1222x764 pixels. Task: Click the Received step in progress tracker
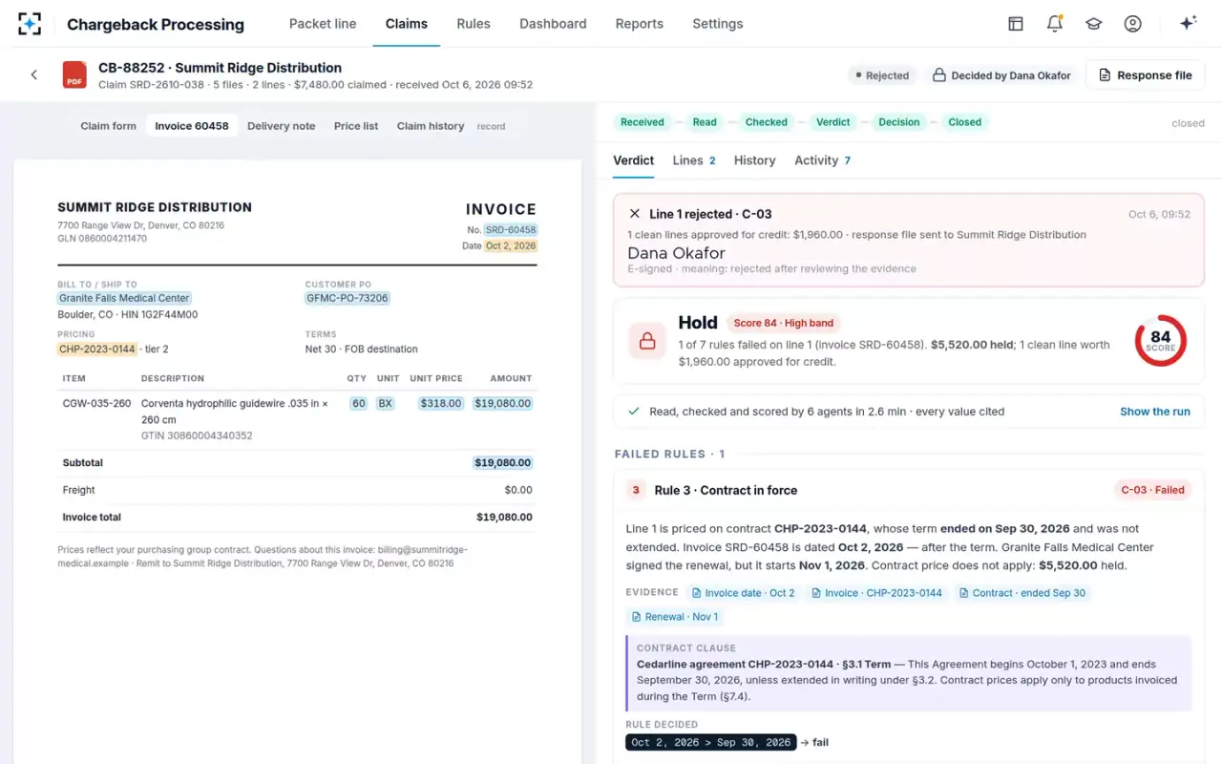(642, 122)
